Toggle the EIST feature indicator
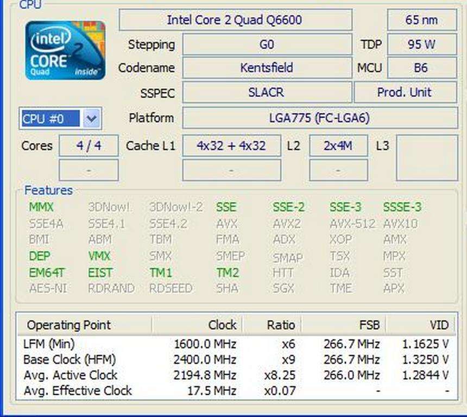 coord(100,273)
